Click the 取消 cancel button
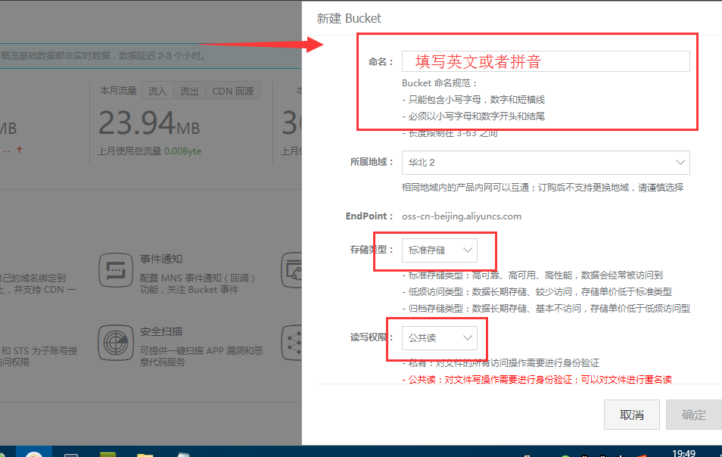 (x=631, y=415)
